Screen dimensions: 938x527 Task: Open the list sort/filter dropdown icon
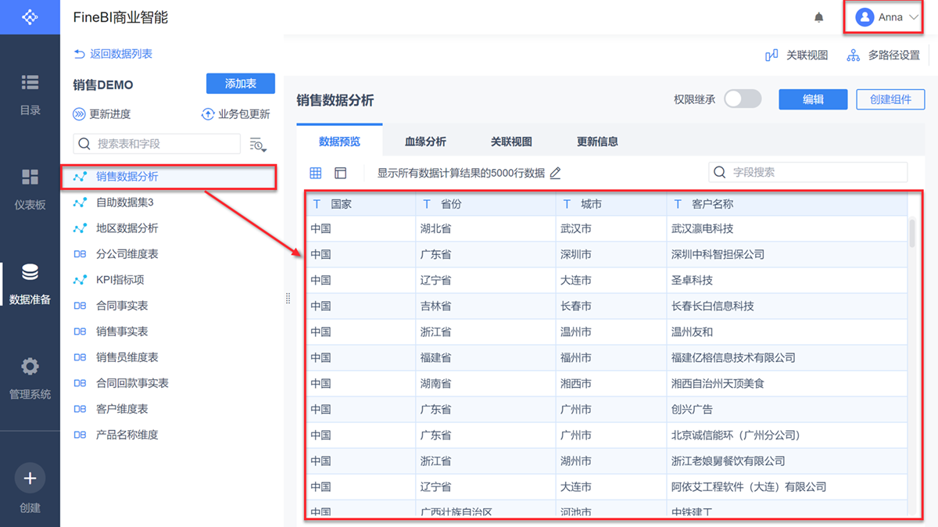[x=258, y=145]
